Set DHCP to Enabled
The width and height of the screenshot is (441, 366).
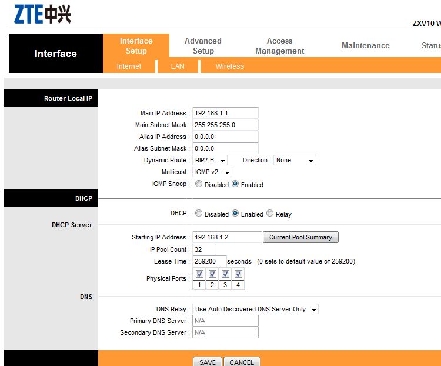click(x=235, y=213)
